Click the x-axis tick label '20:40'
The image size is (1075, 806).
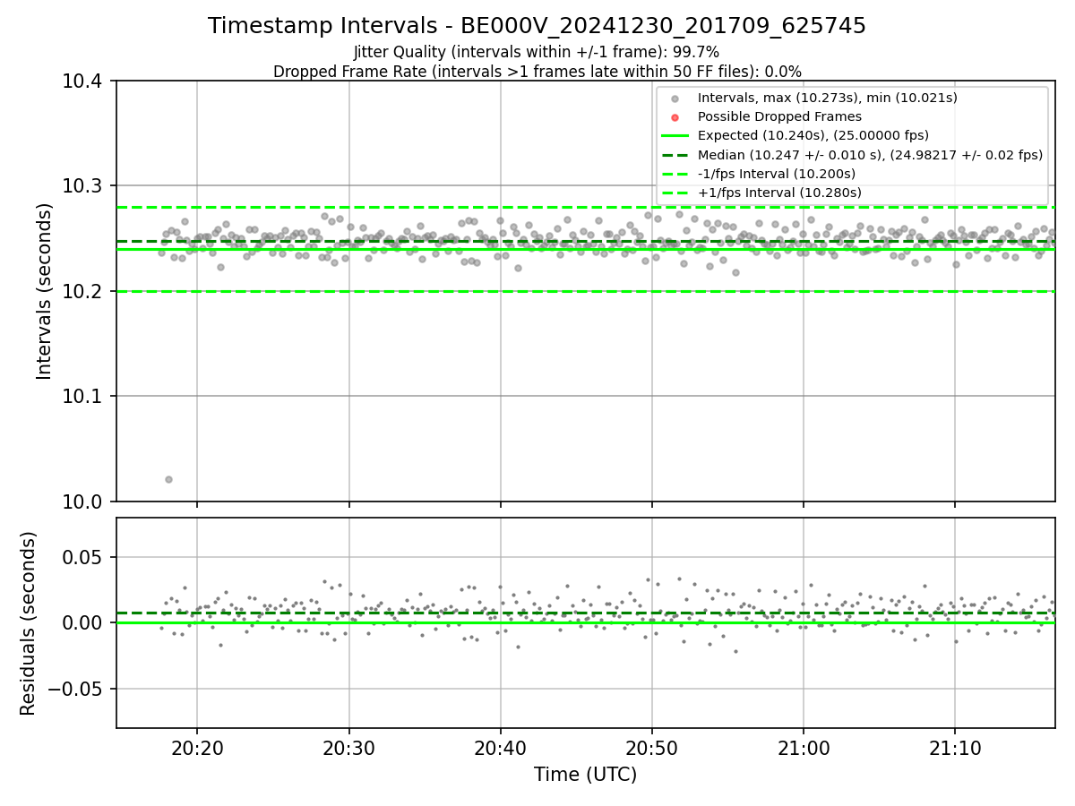click(x=500, y=747)
